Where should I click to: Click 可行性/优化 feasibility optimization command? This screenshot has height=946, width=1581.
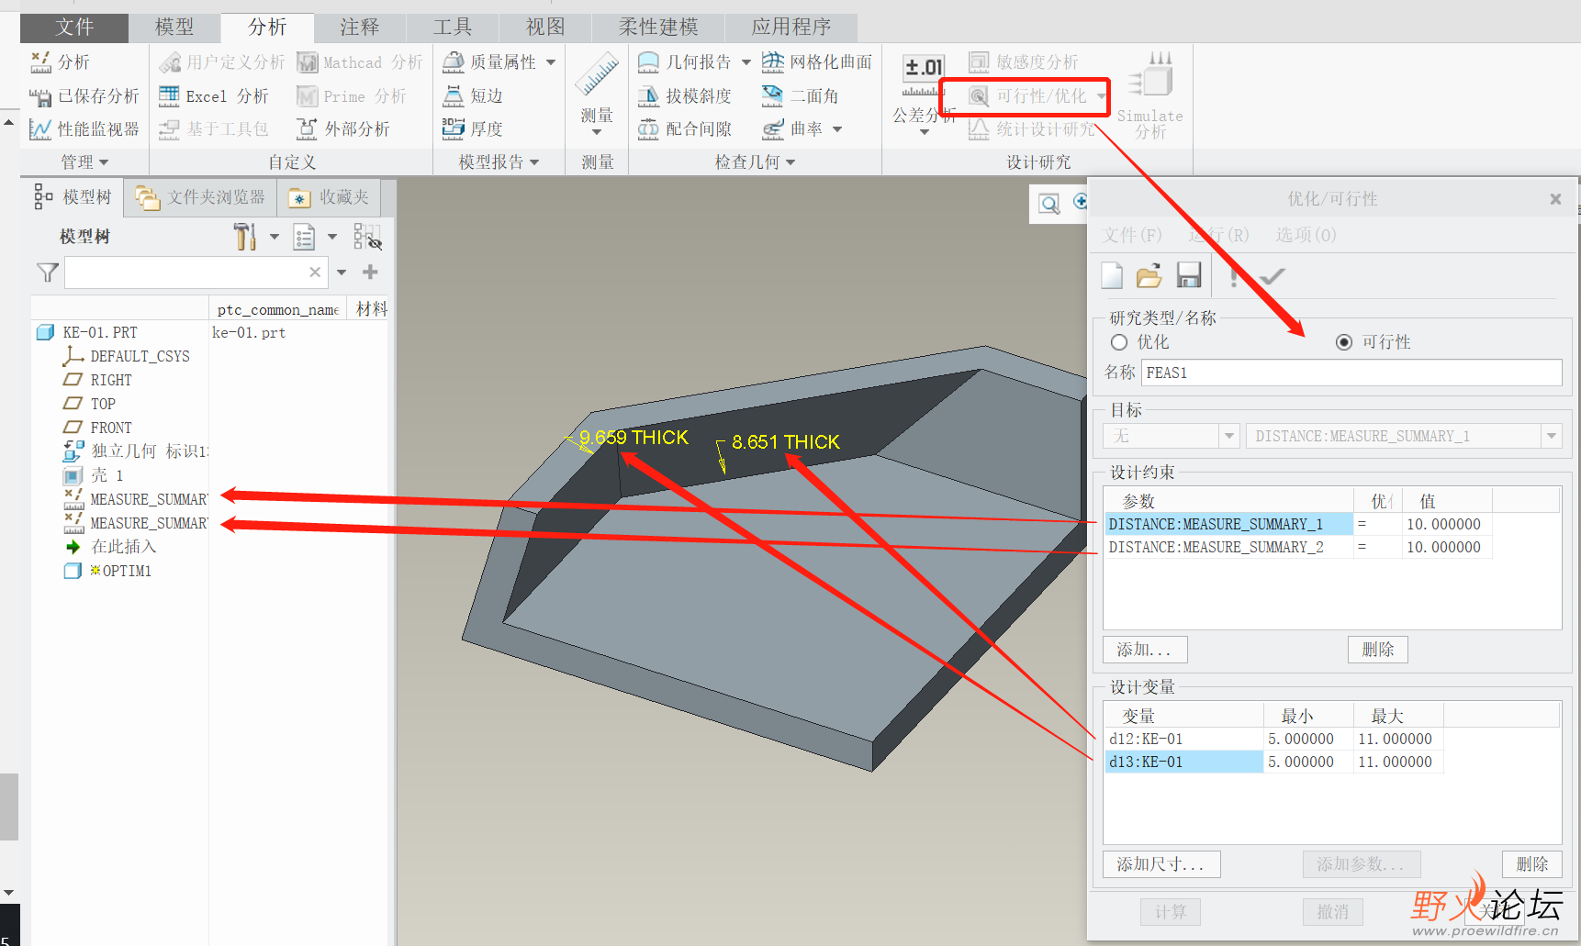[x=1028, y=96]
